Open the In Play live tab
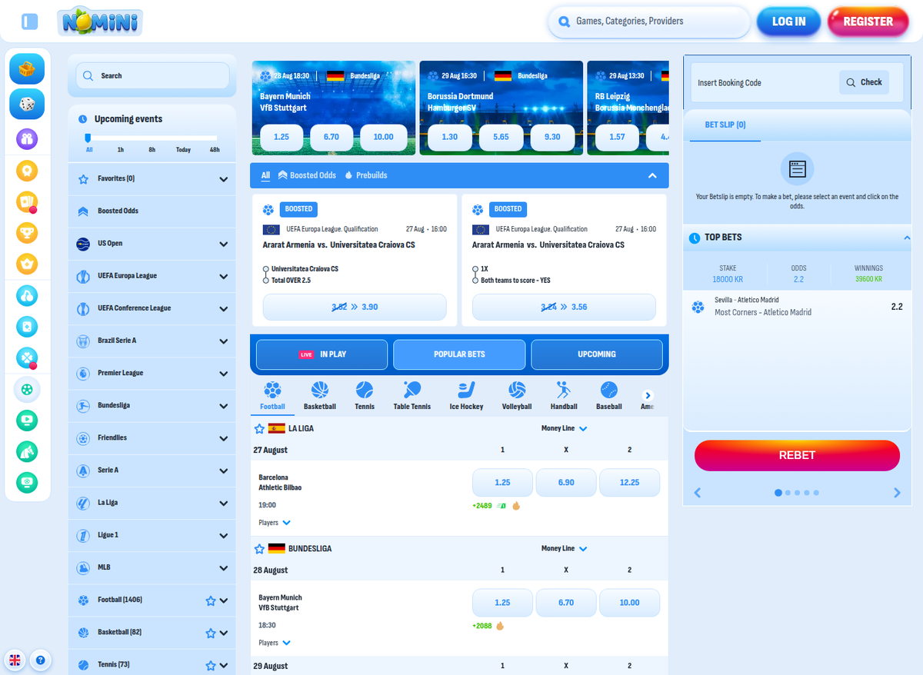The width and height of the screenshot is (923, 675). coord(322,354)
